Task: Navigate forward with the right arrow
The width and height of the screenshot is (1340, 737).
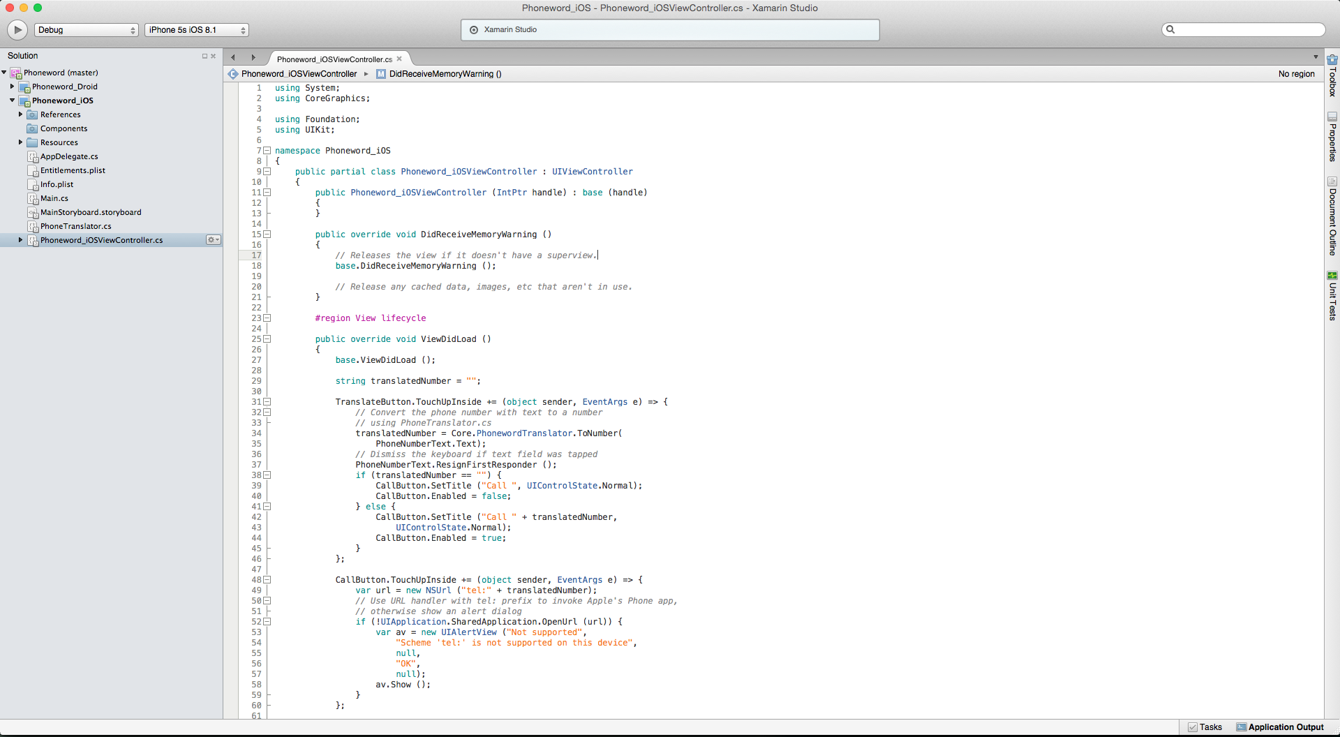Action: [x=253, y=58]
